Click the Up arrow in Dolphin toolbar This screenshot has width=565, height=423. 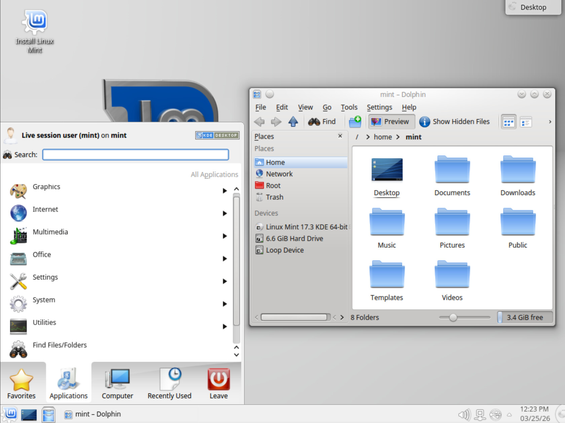click(293, 122)
